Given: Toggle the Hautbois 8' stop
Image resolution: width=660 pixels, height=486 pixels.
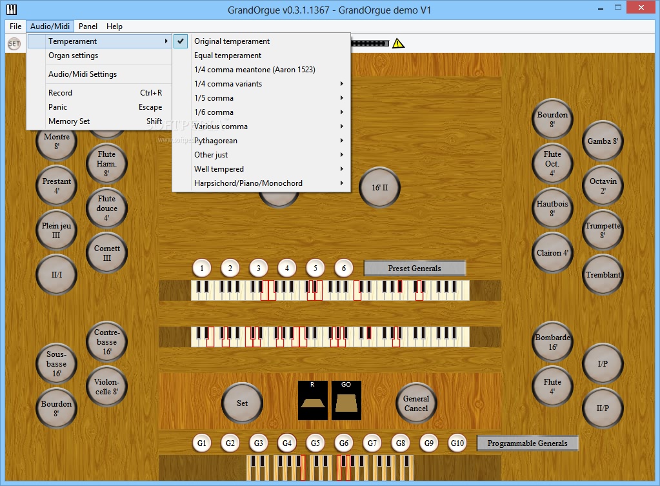Looking at the screenshot, I should tap(552, 208).
